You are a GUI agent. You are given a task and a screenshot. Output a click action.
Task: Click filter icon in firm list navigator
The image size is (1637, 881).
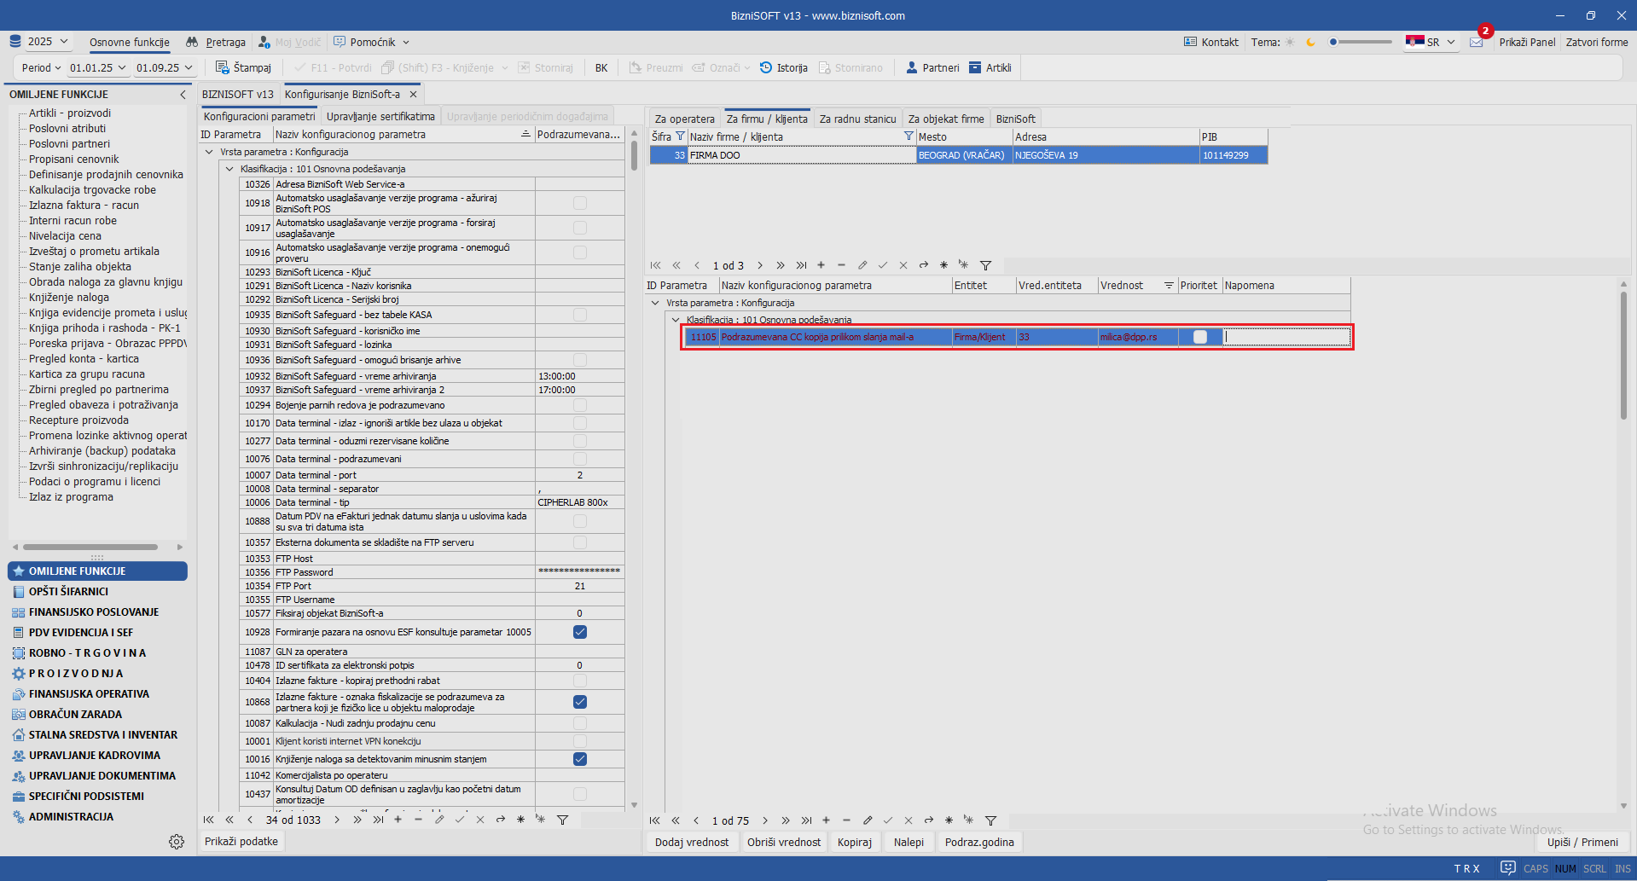tap(985, 265)
